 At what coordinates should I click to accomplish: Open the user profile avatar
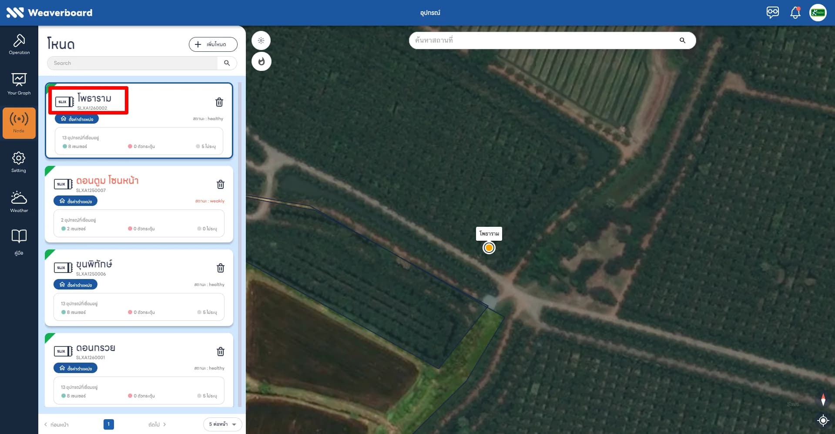click(x=818, y=13)
